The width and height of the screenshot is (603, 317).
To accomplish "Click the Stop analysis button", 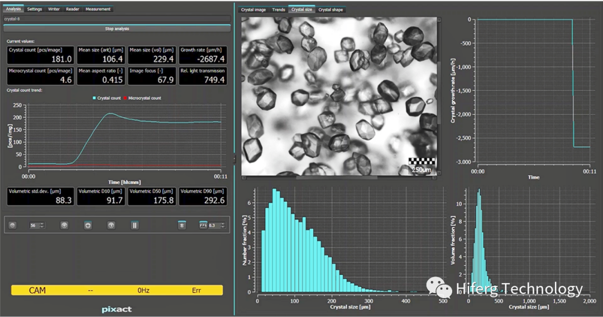I will [x=117, y=28].
